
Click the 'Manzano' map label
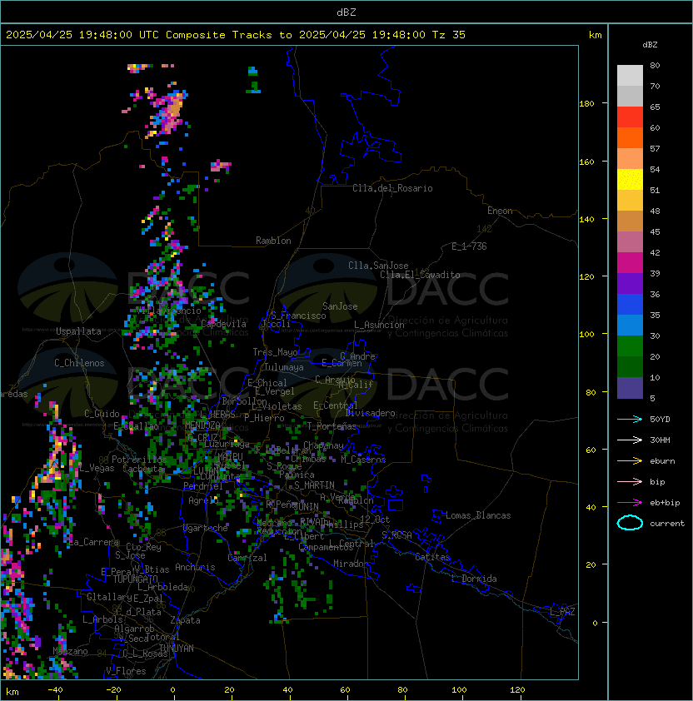point(70,651)
